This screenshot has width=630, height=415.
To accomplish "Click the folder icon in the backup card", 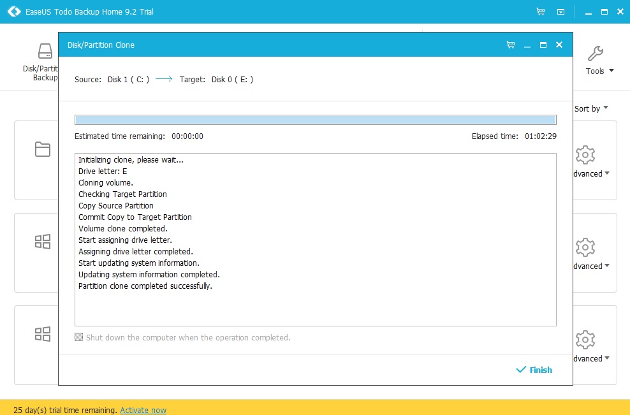I will 43,149.
